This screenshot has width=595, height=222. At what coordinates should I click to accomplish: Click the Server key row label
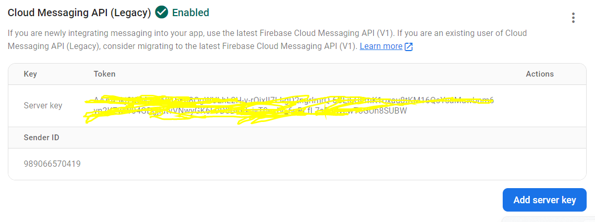[43, 105]
